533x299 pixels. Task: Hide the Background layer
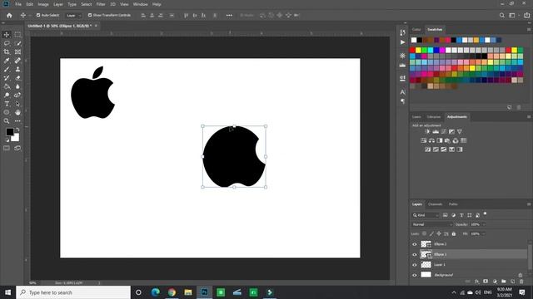(415, 275)
